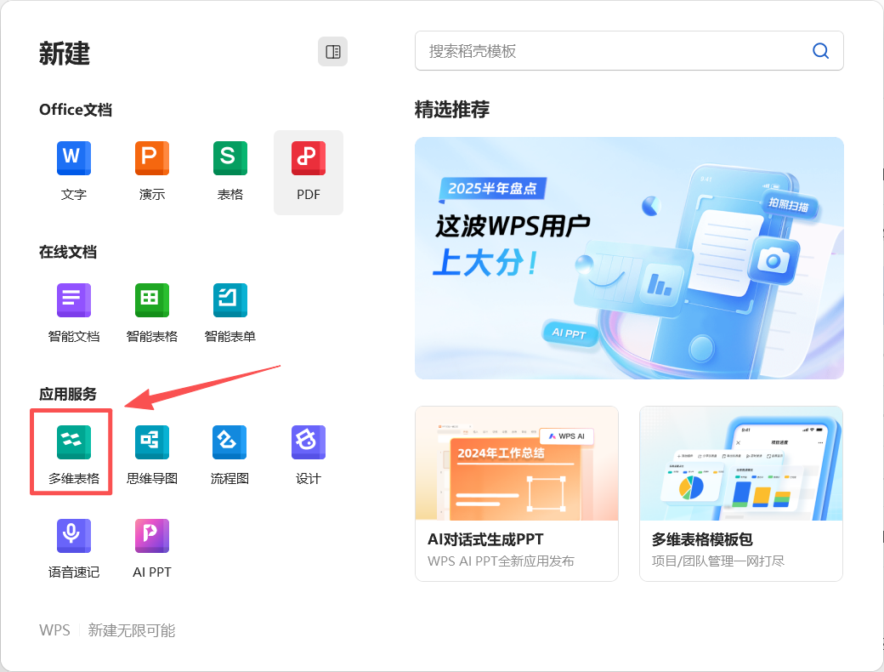Create a new 表格 spreadsheet
The width and height of the screenshot is (884, 672).
[x=230, y=158]
